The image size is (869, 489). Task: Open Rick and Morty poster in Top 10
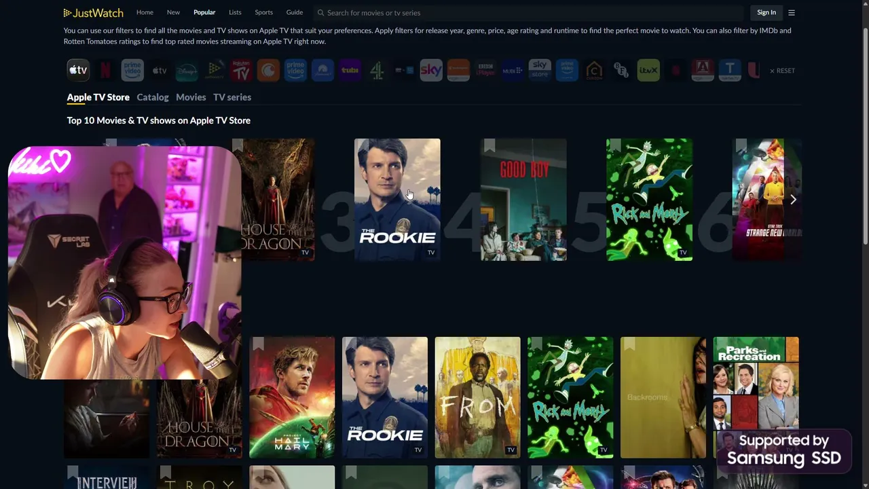coord(650,200)
